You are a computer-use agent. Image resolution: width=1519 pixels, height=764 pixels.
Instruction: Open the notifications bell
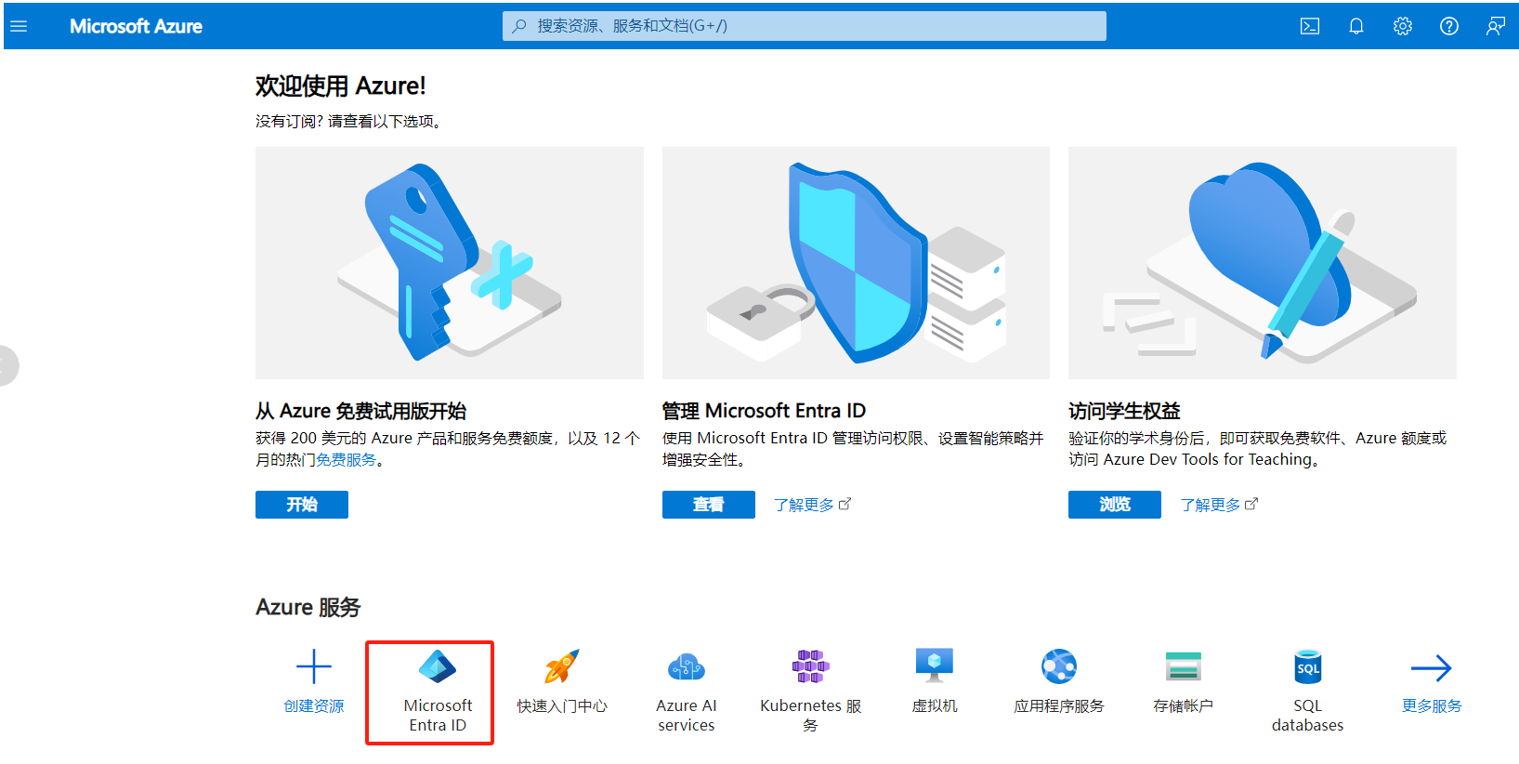click(x=1356, y=26)
